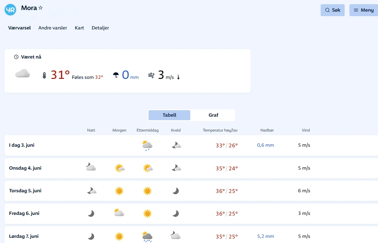
Task: Click the cloud icon in Været nå
Action: 23,74
